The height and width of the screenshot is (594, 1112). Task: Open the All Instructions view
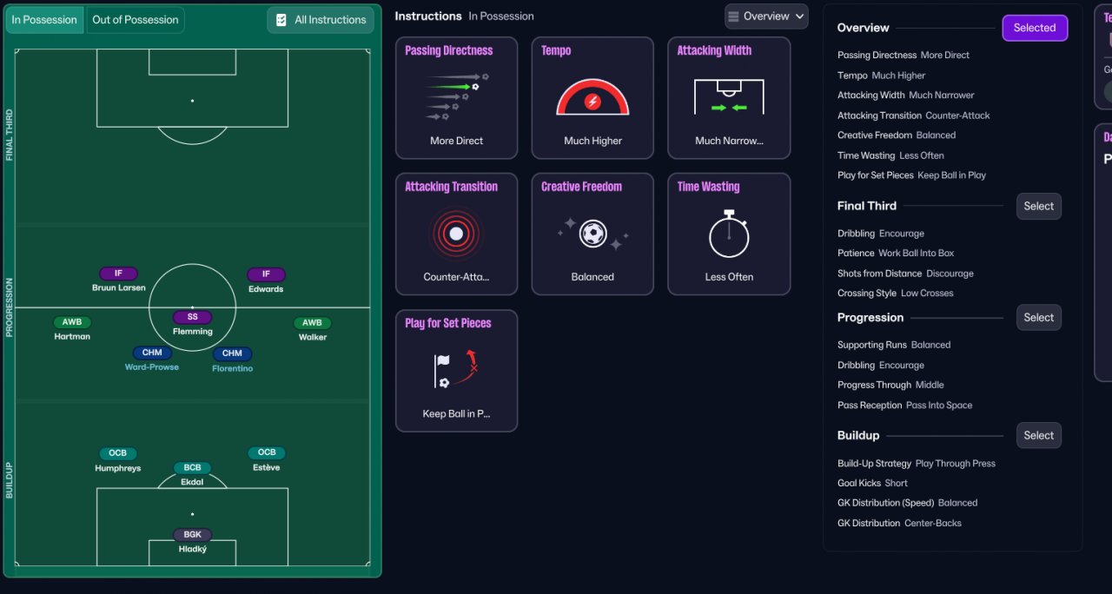(x=321, y=20)
